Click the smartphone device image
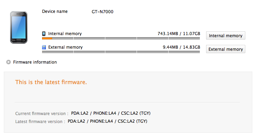 tap(19, 27)
